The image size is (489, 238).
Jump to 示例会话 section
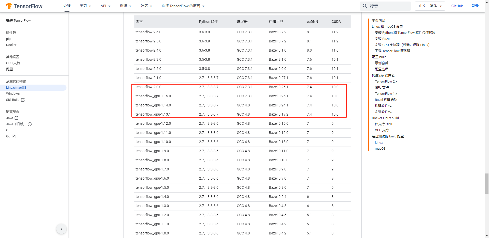[x=381, y=63]
